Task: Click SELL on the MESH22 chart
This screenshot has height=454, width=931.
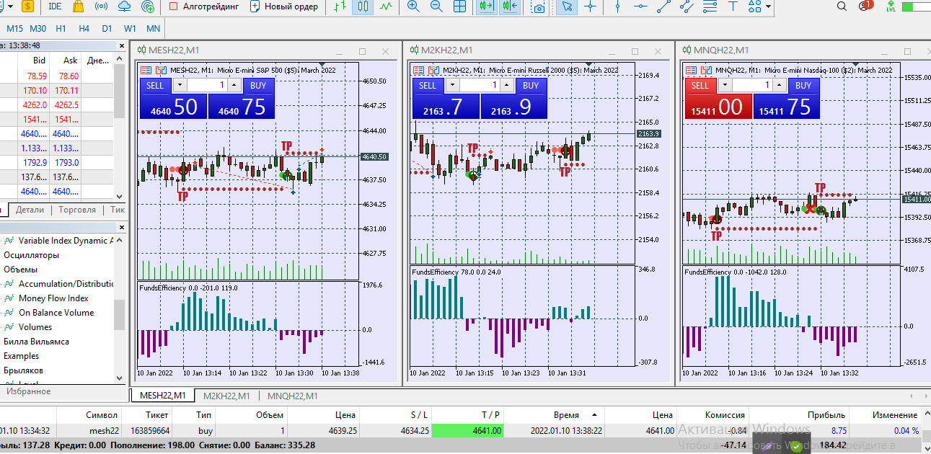Action: [155, 86]
